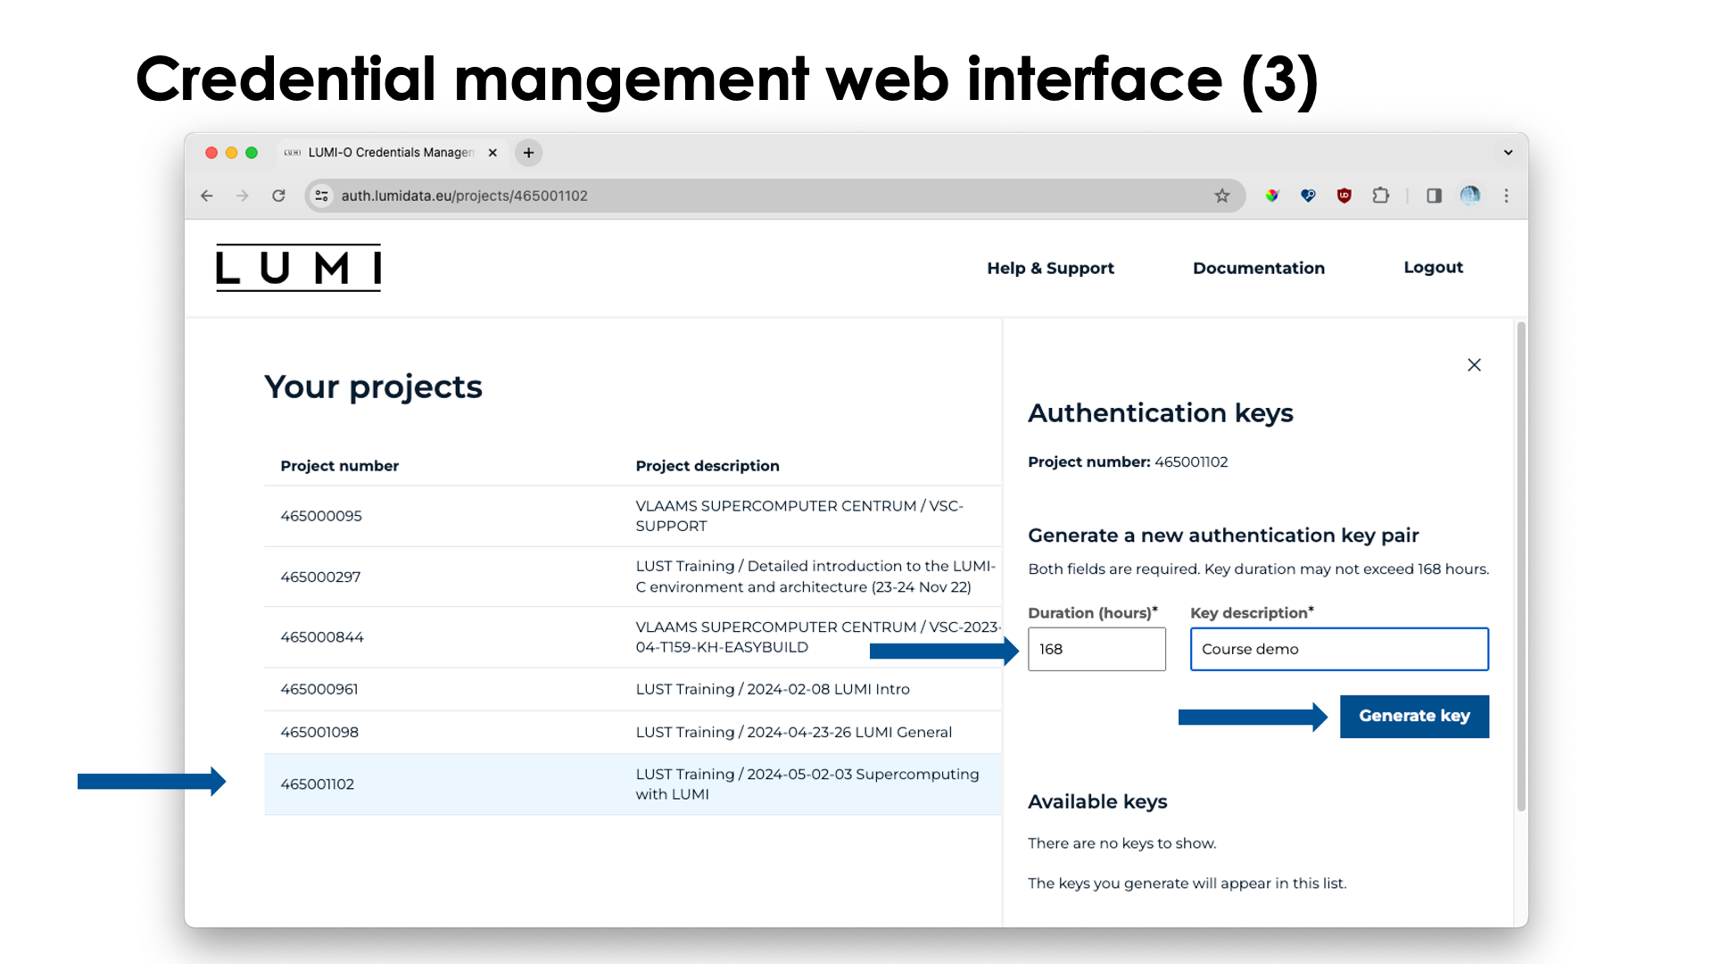
Task: Click the VSC-2023-04-T159-KH-EASYBUILD description
Action: coord(818,637)
